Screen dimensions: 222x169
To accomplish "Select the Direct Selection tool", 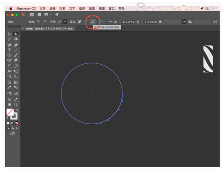I will tap(16, 34).
